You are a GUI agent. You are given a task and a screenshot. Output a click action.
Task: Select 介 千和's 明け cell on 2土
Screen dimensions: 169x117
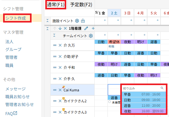(x=114, y=64)
